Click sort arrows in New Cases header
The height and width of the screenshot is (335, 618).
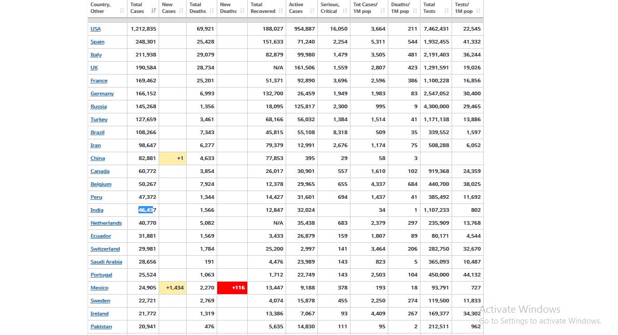pyautogui.click(x=181, y=11)
